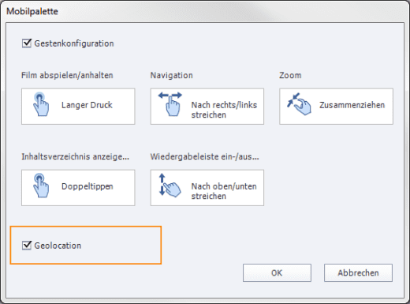
Task: Click the Navigation section heading
Action: click(172, 75)
